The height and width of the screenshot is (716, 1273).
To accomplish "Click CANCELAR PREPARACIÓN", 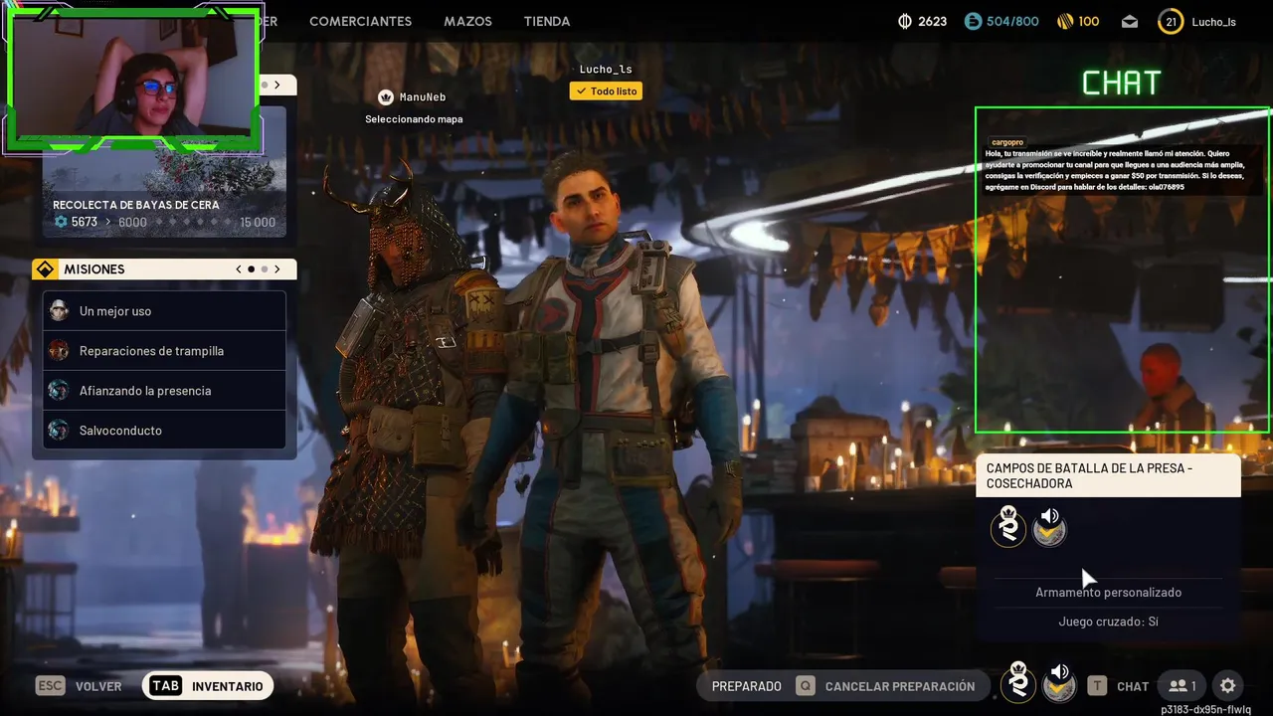I will [x=900, y=686].
